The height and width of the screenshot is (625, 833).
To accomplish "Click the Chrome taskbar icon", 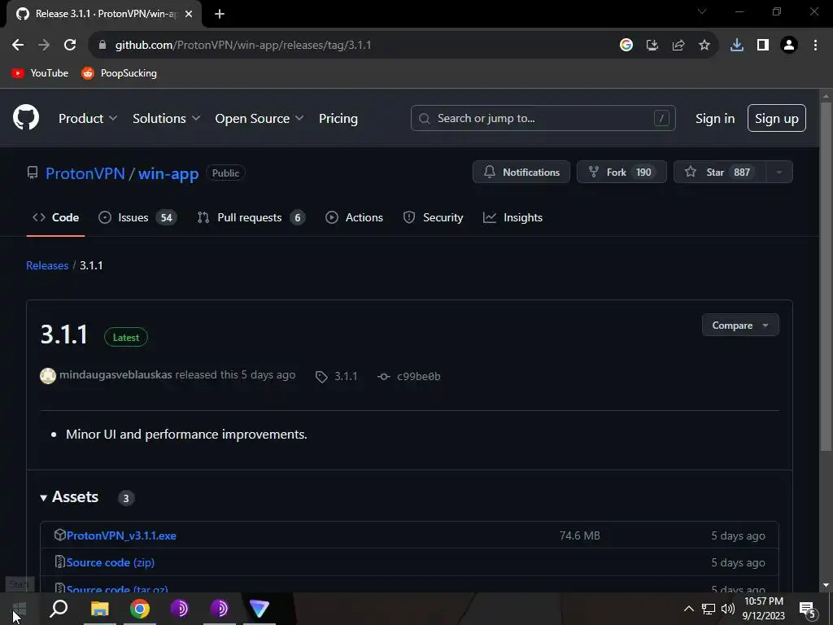I will [140, 609].
